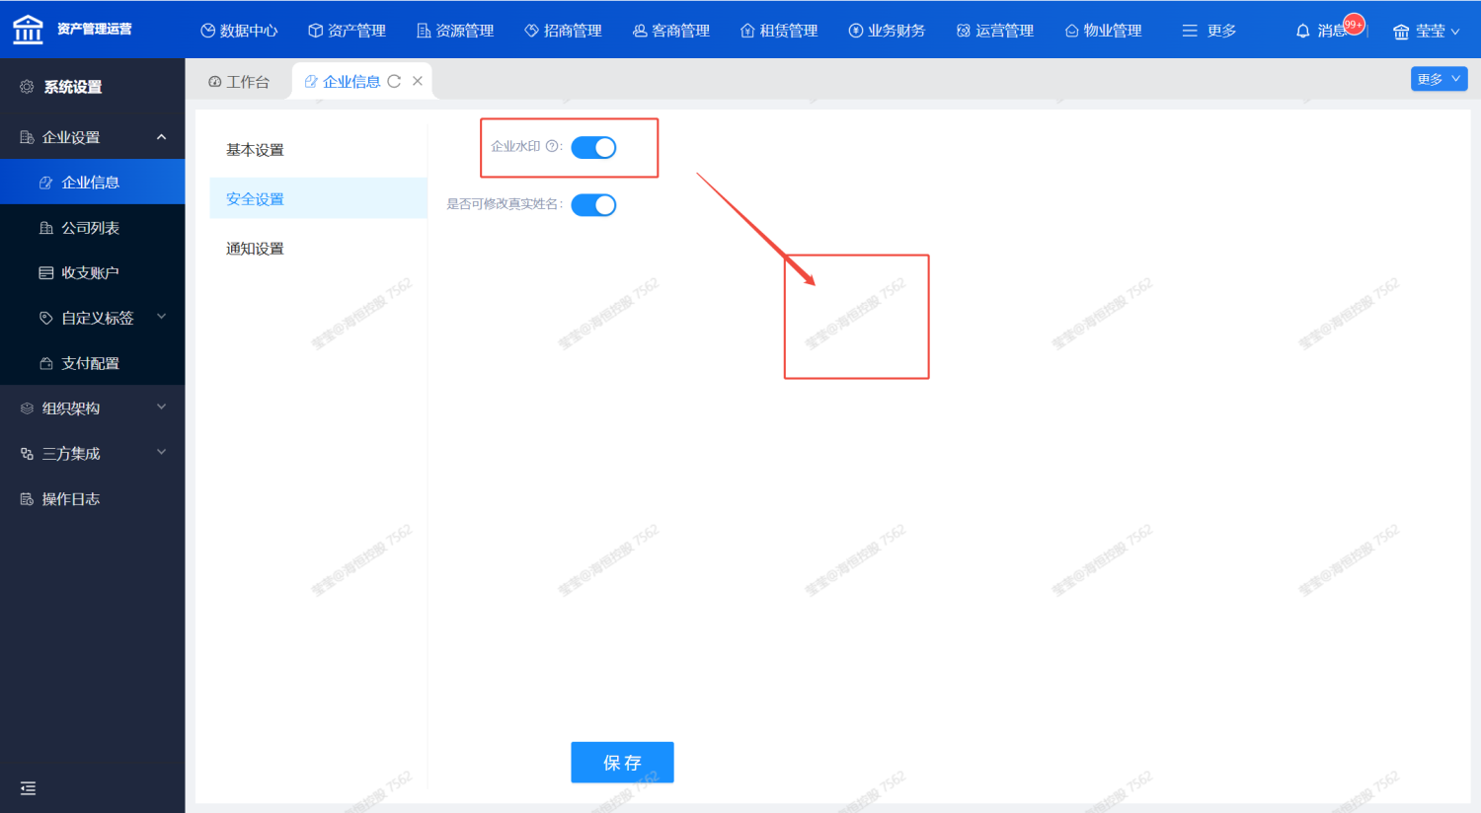Screen dimensions: 1481x813
Task: Click the message bell icon
Action: [1302, 32]
